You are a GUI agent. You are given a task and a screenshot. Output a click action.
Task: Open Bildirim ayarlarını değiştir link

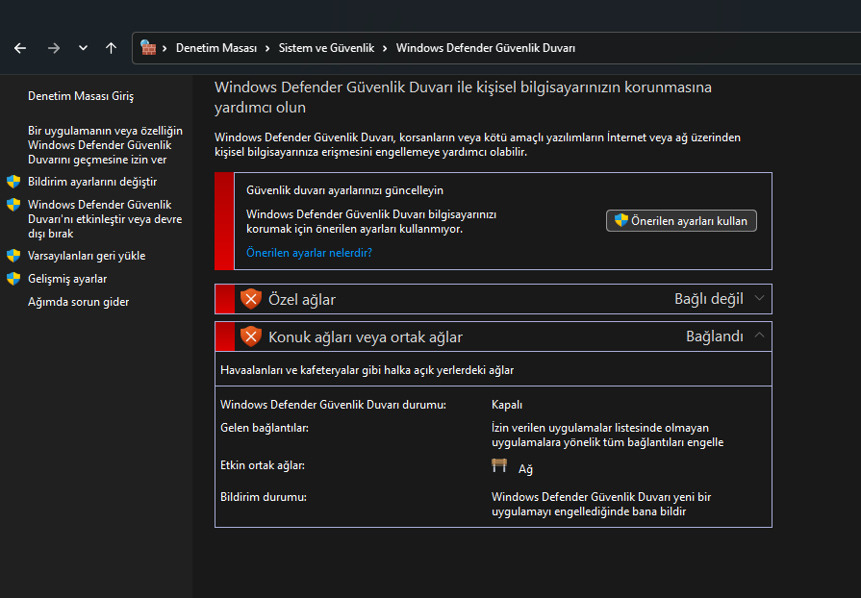(x=92, y=182)
